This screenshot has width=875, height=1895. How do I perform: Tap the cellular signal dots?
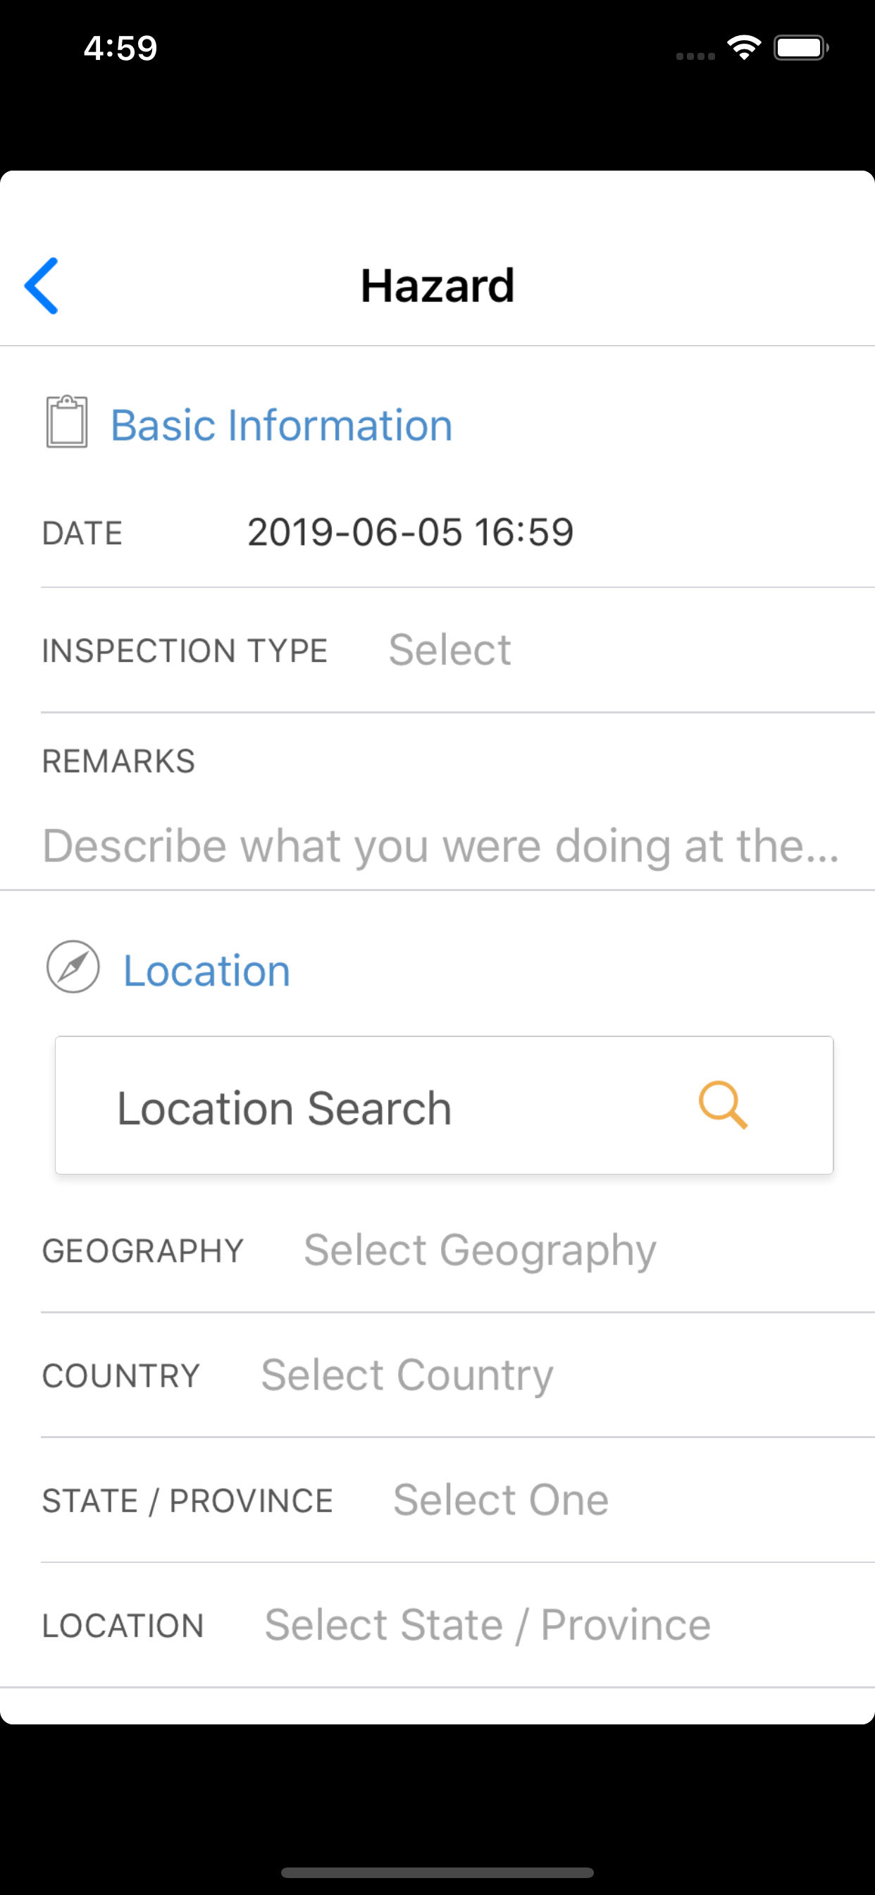pyautogui.click(x=695, y=56)
